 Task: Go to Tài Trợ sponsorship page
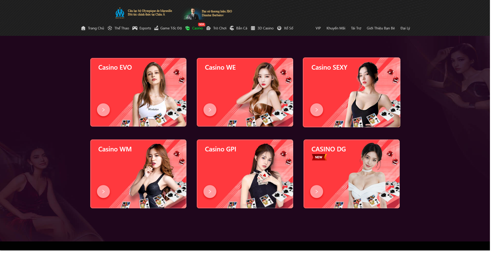pos(356,28)
